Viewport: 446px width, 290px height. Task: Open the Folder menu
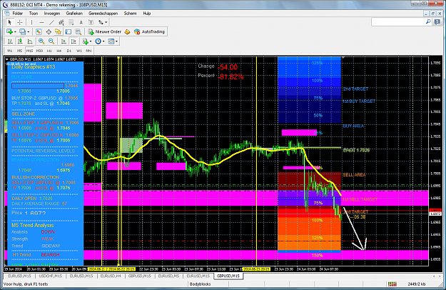[x=17, y=14]
